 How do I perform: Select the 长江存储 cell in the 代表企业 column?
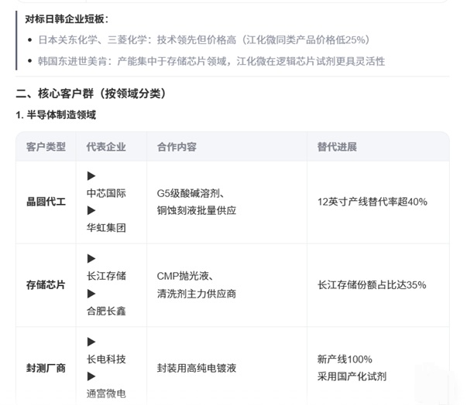[x=106, y=276]
